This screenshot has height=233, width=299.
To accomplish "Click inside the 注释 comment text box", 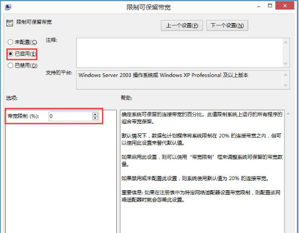I will (x=179, y=53).
